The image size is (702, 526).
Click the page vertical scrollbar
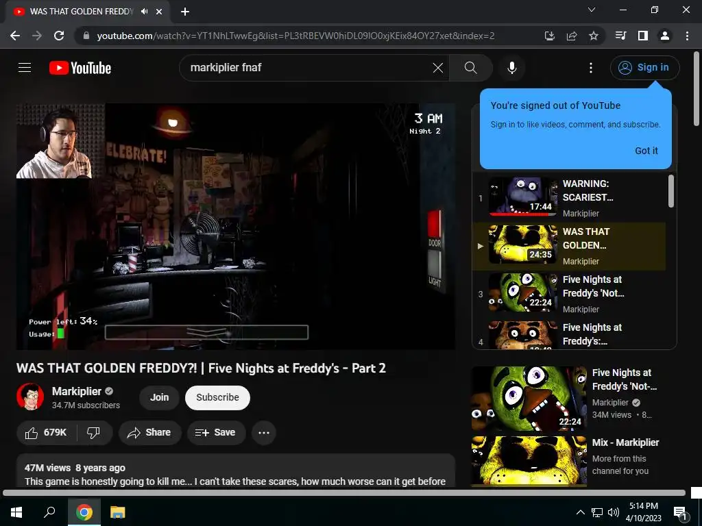pos(697,88)
